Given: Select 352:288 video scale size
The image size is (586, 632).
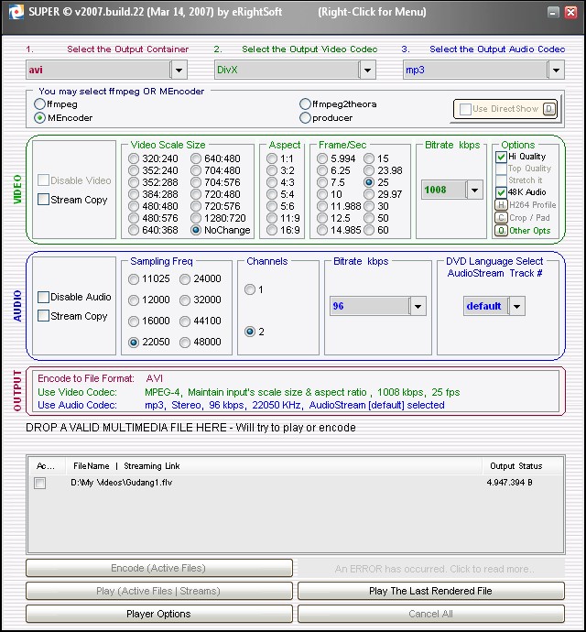Looking at the screenshot, I should coord(134,182).
